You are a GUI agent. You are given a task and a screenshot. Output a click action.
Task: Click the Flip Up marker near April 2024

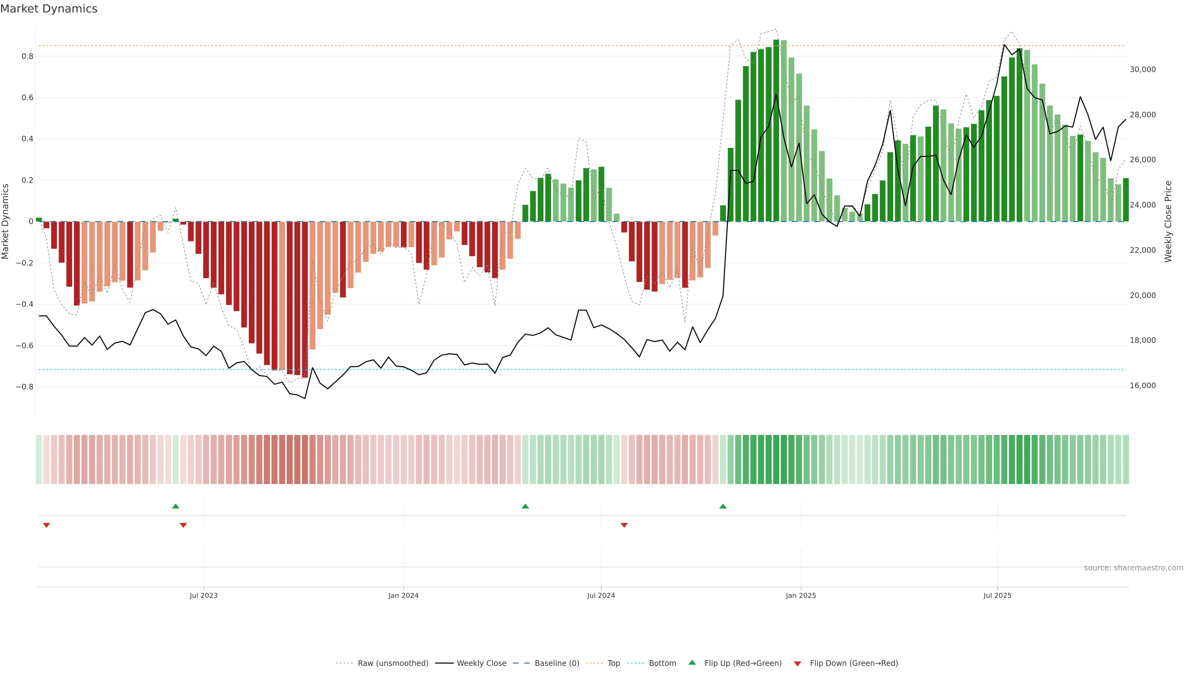pyautogui.click(x=525, y=506)
